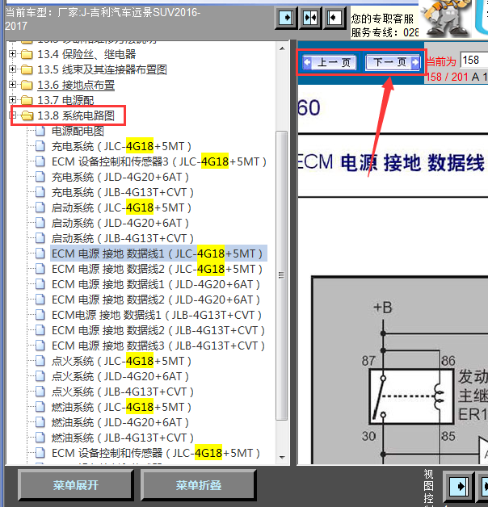
Task: Go to next page with 下一页
Action: tap(393, 62)
